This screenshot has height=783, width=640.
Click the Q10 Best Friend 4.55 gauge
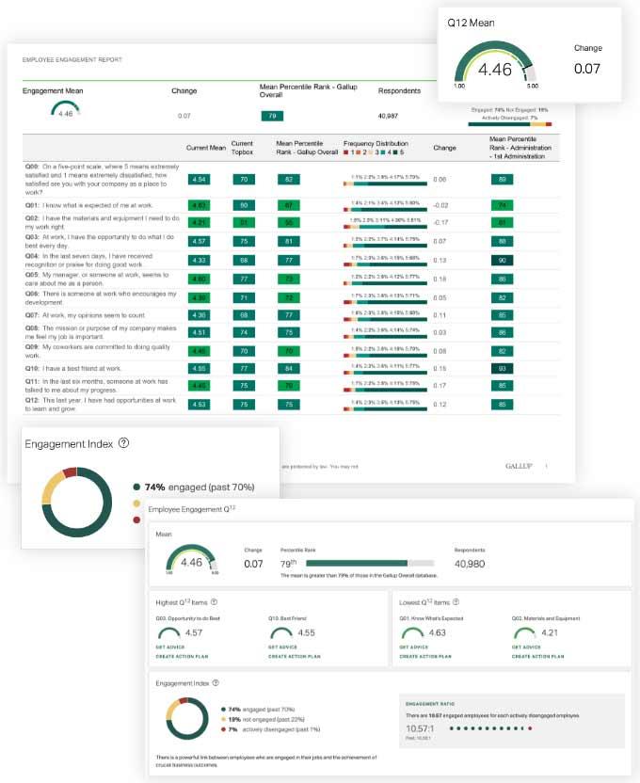point(281,633)
